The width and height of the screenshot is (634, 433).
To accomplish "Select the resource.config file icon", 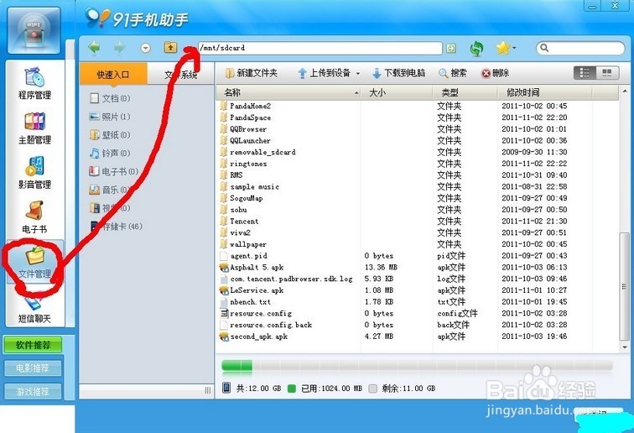I will click(224, 314).
